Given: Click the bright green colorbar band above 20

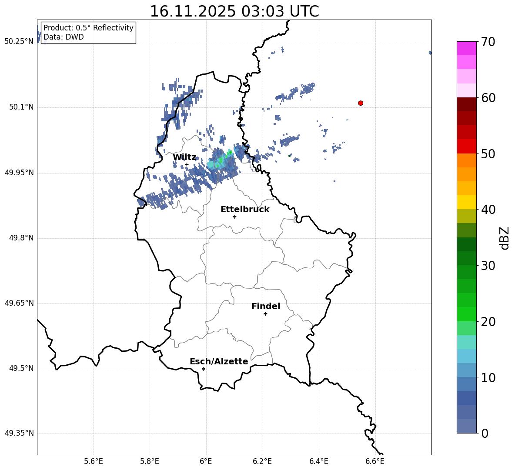Looking at the screenshot, I should (x=466, y=314).
